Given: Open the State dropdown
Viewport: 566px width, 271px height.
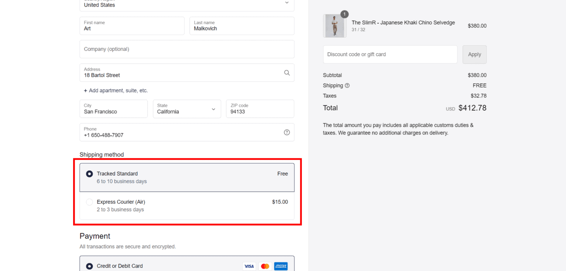Looking at the screenshot, I should coord(187,109).
